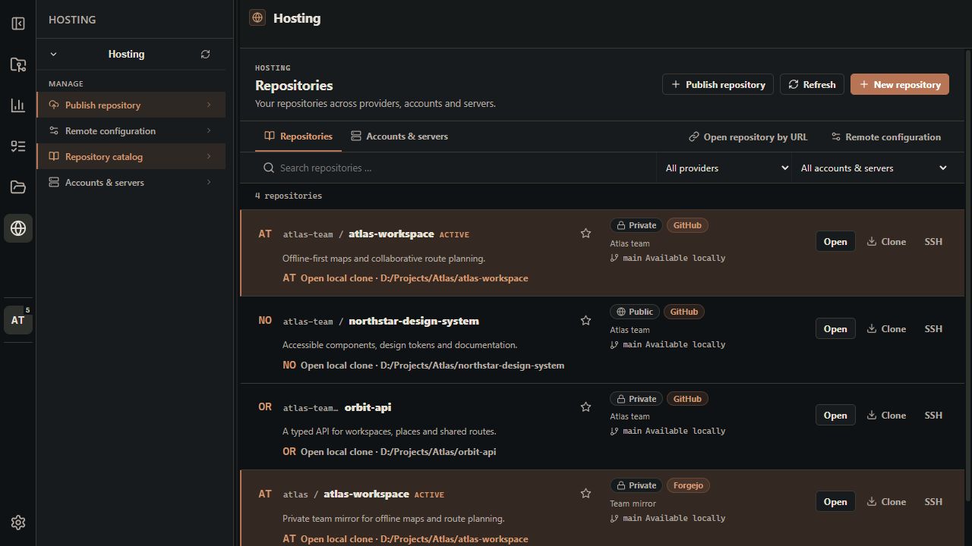Star the northstar-design-system repository

(585, 321)
